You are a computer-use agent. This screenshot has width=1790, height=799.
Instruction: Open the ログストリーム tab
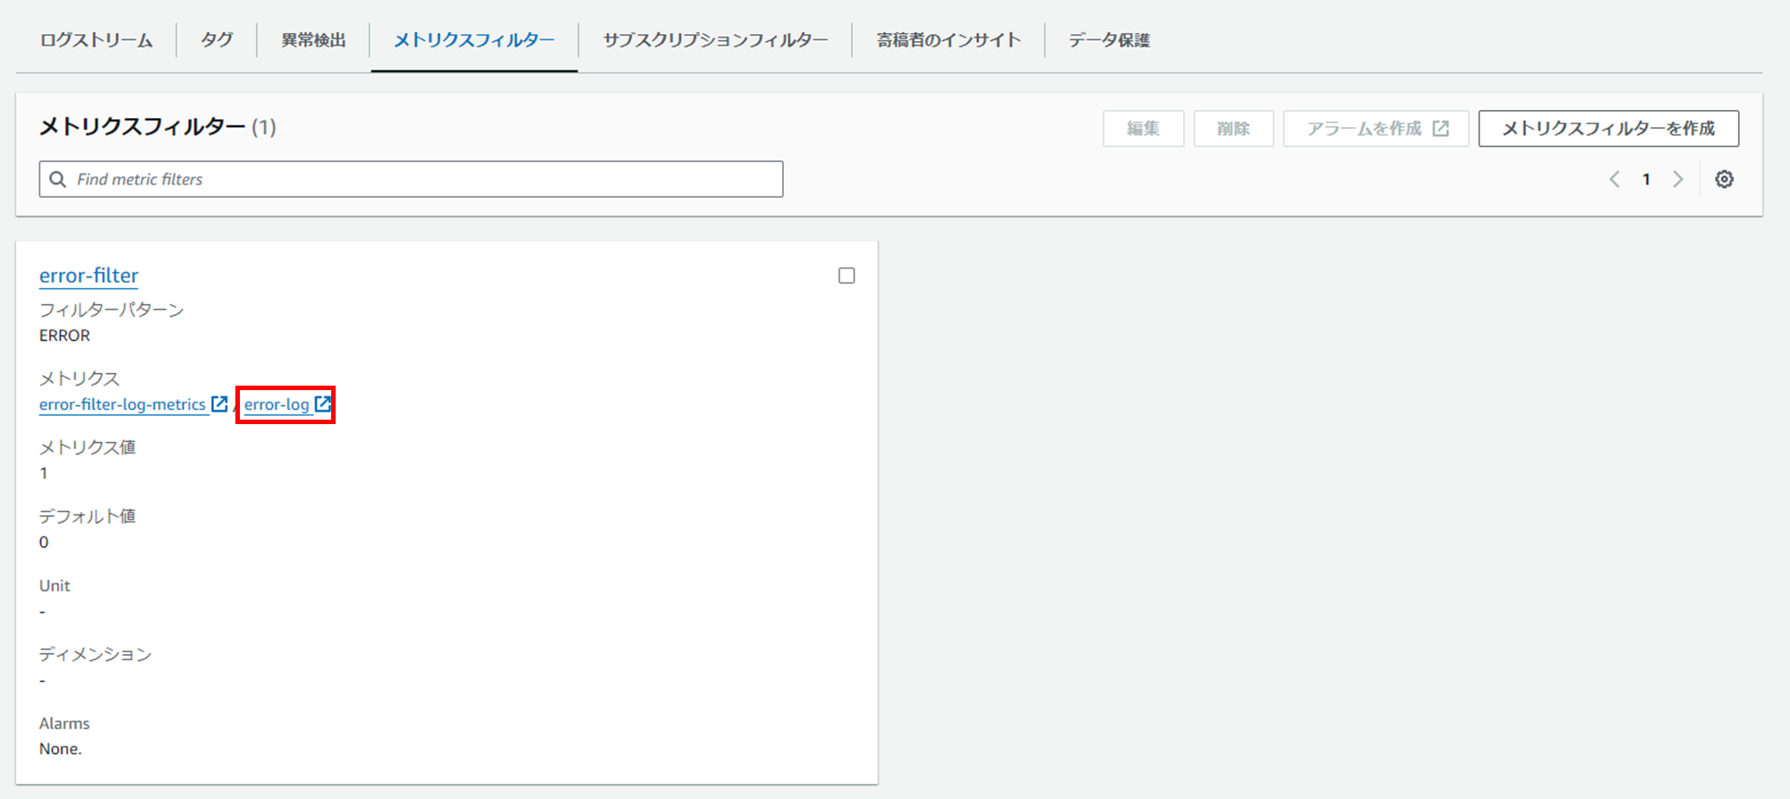(x=97, y=40)
